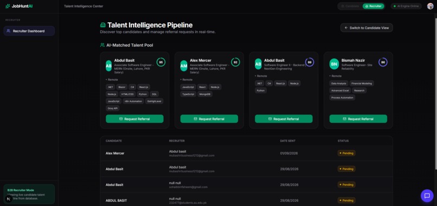The image size is (437, 206).
Task: Click the 92 match score ring
Action: tap(235, 62)
